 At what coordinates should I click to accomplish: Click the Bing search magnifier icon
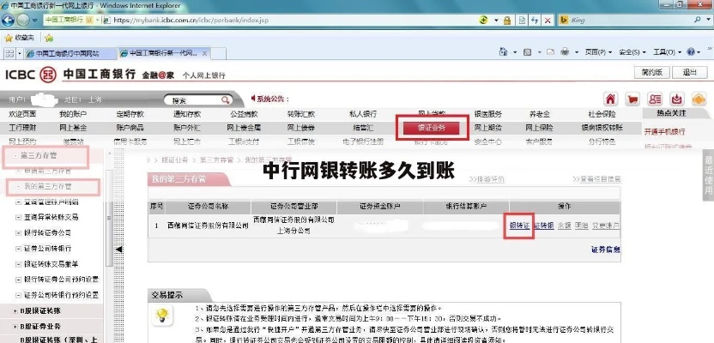coord(698,20)
